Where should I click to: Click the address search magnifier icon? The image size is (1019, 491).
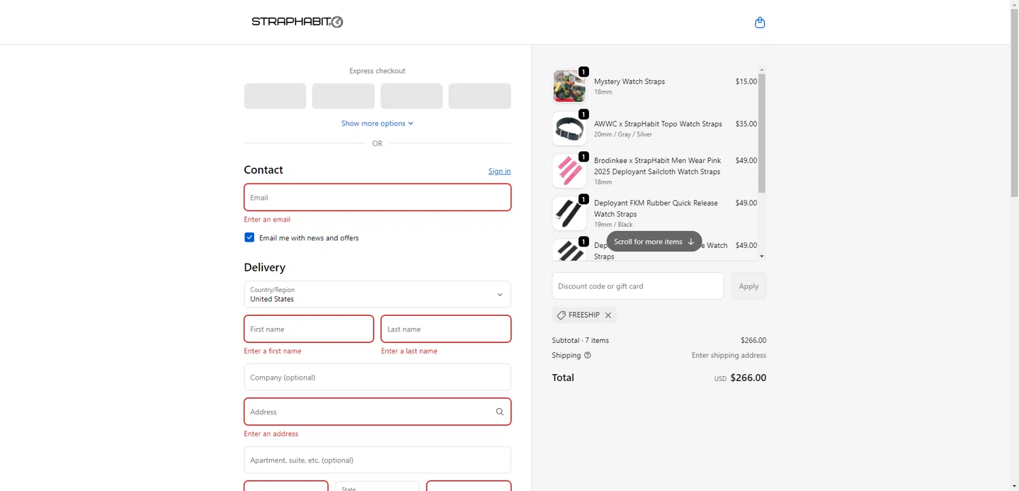(x=499, y=412)
